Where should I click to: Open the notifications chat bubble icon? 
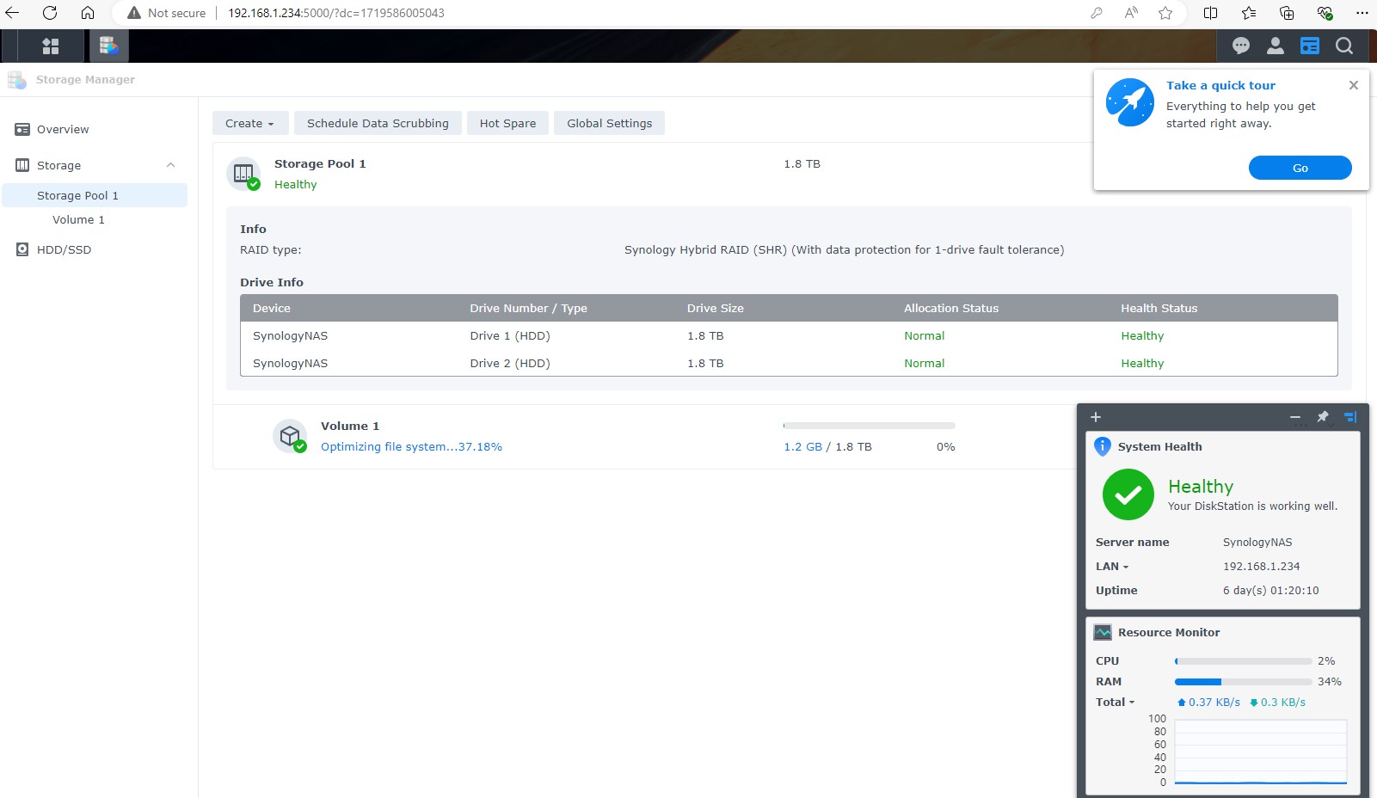click(1240, 46)
